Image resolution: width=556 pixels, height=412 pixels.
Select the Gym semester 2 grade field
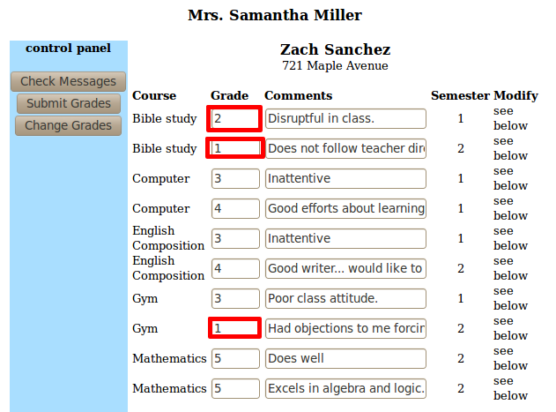coord(234,328)
